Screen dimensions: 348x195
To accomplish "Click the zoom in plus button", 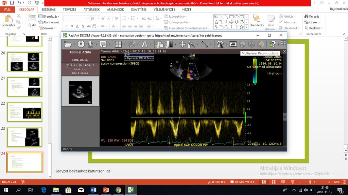I will point(329,182).
